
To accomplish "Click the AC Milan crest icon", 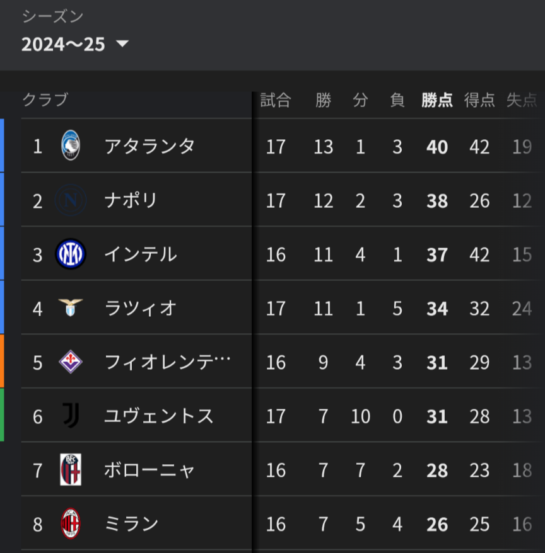I will click(71, 524).
